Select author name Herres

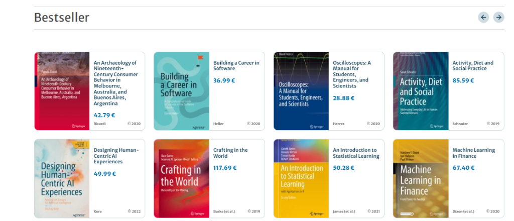(x=339, y=124)
